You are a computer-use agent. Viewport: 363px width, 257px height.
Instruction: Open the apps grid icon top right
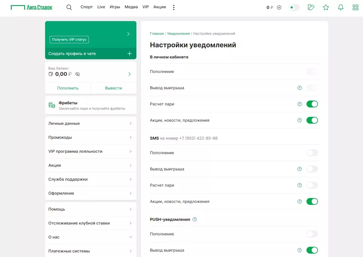(x=355, y=7)
